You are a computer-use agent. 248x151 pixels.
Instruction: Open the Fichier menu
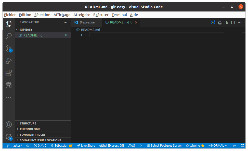click(x=10, y=15)
